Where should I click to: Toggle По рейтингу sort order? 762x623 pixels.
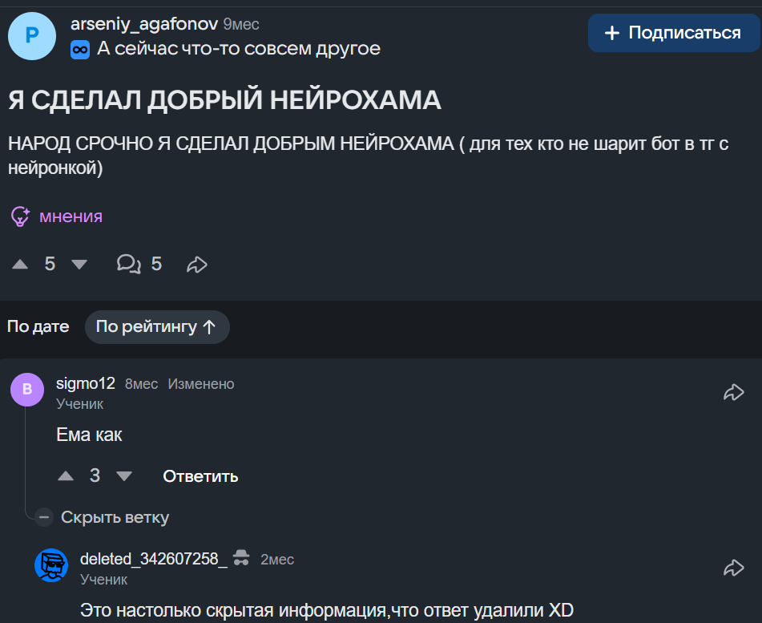tap(157, 327)
